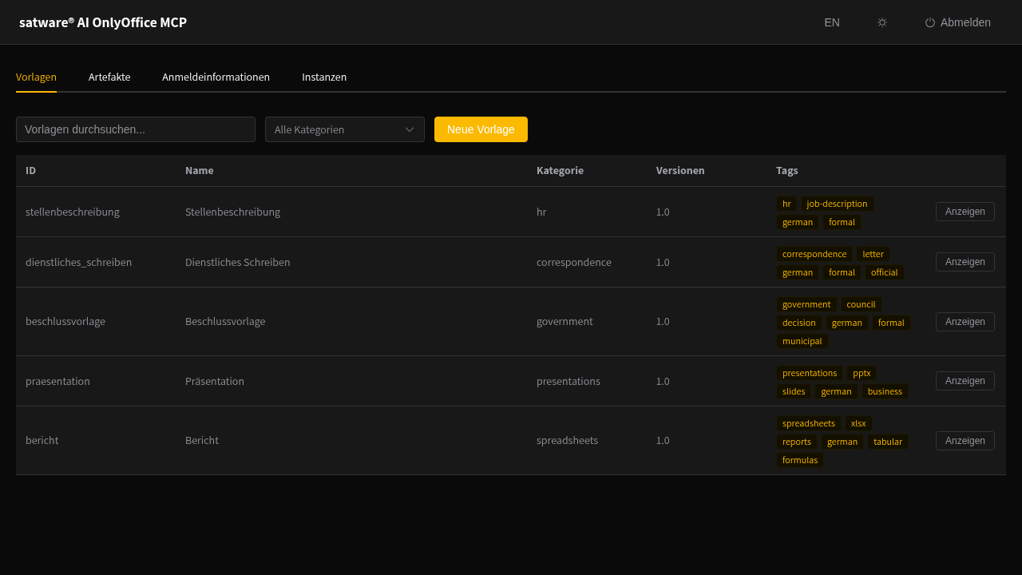Click the job-description tag
Viewport: 1022px width, 575px height.
click(837, 204)
